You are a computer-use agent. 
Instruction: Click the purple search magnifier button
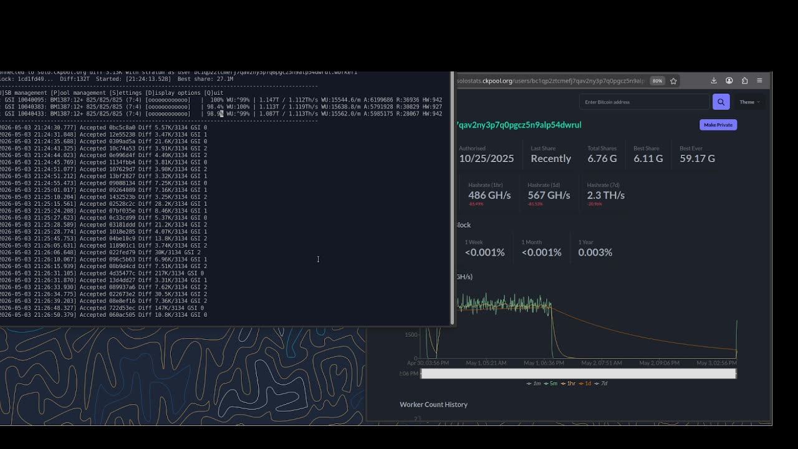coord(721,102)
